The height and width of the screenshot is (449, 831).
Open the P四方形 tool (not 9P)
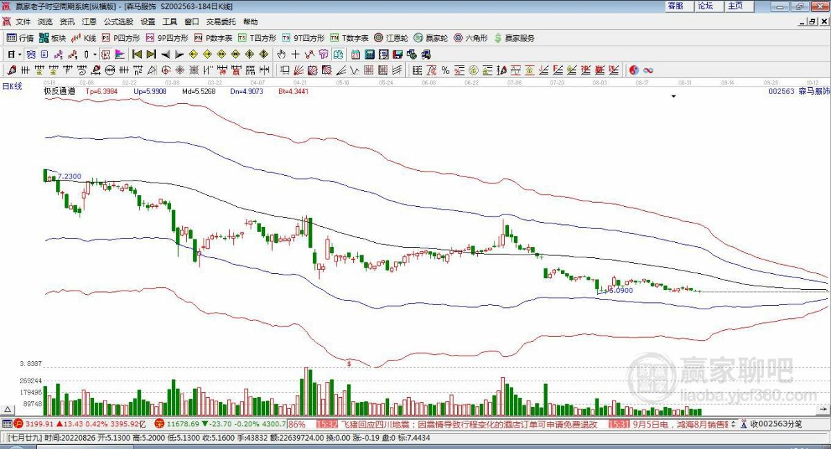(x=121, y=38)
